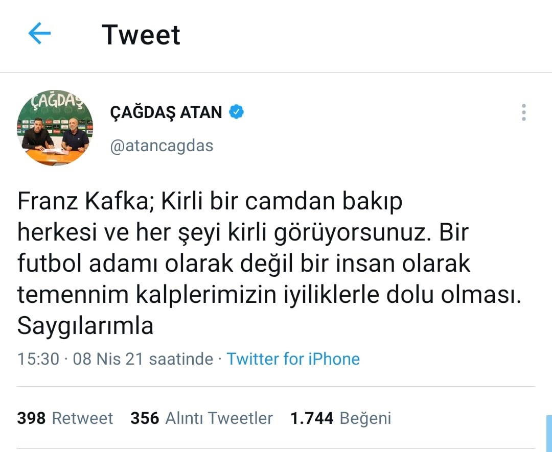The width and height of the screenshot is (552, 452).
Task: Open the Twitter for iPhone source link
Action: (293, 359)
